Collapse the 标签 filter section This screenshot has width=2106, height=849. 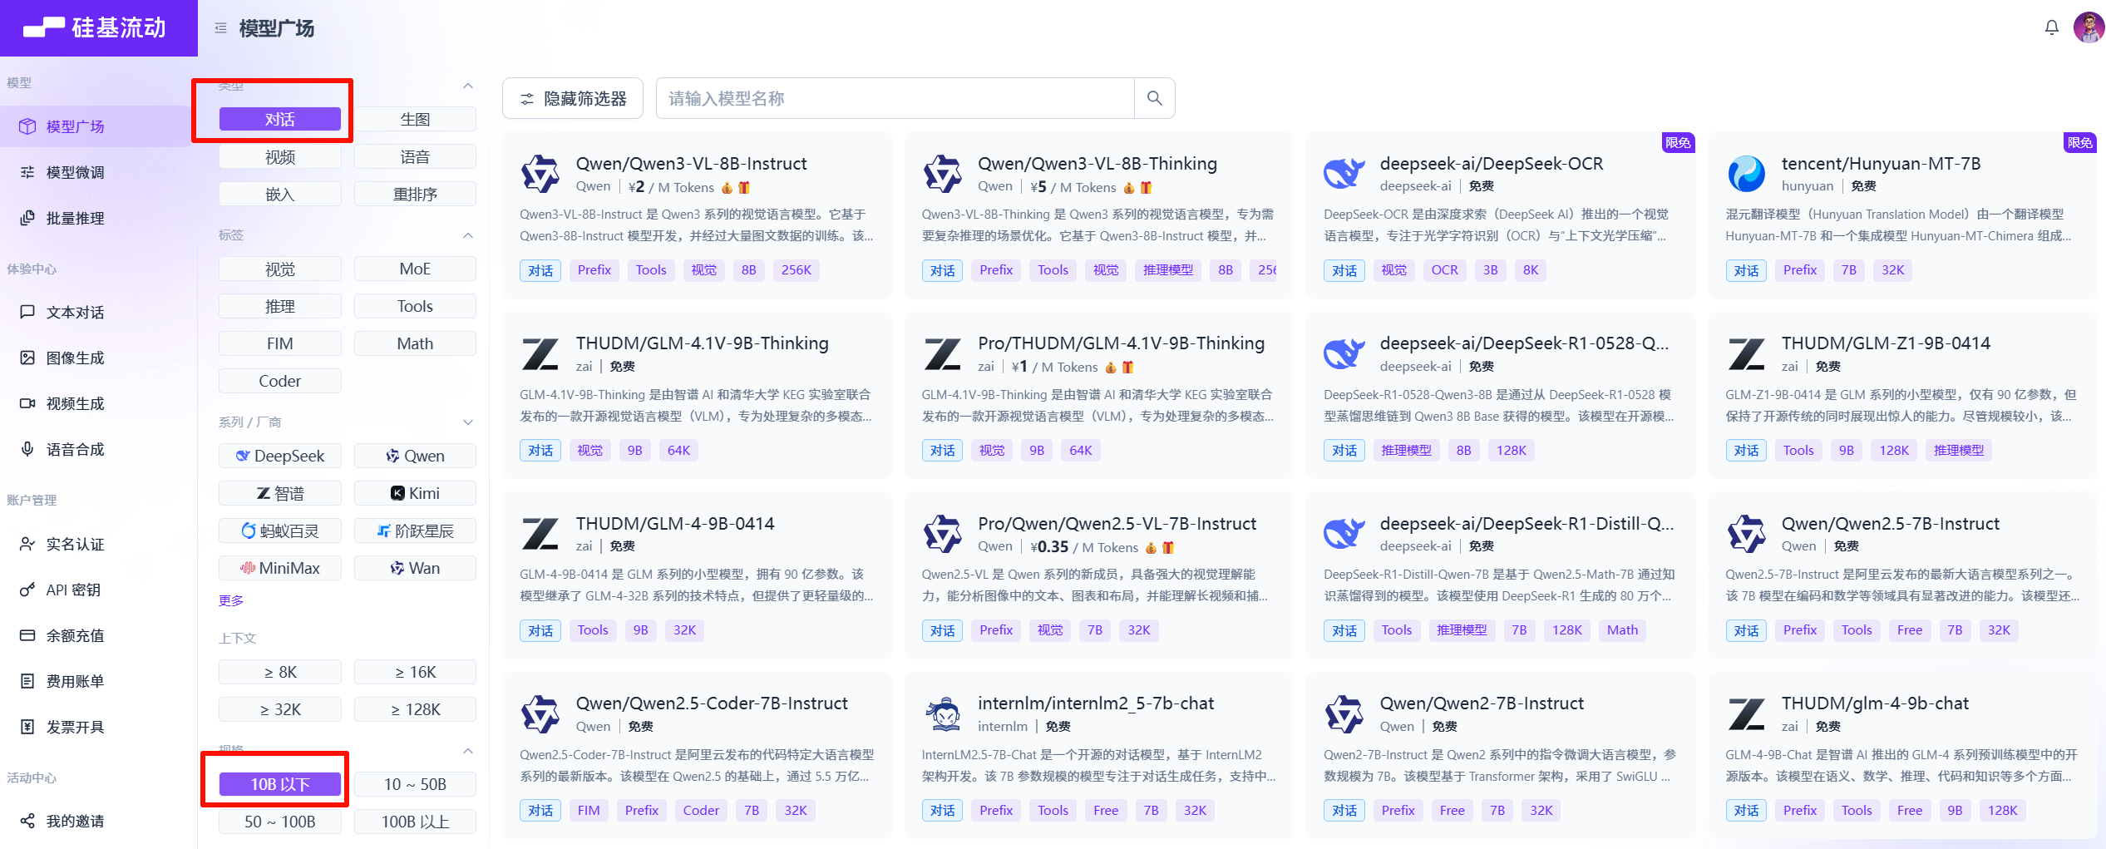click(468, 235)
